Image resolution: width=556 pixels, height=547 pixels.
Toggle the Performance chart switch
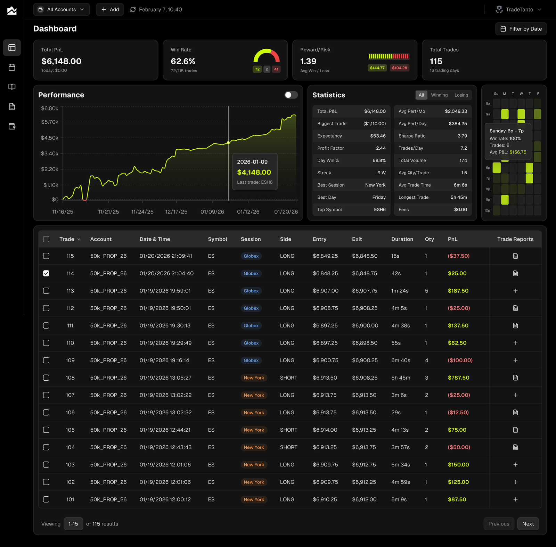pyautogui.click(x=291, y=95)
